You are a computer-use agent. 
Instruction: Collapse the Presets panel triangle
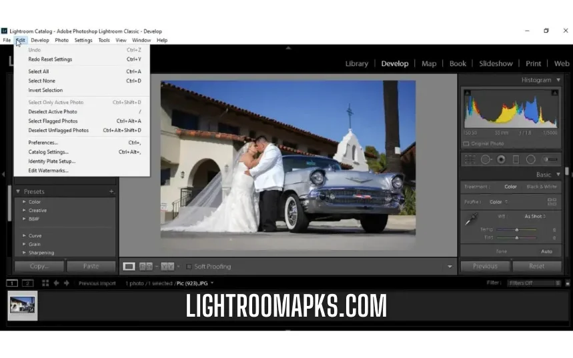coord(18,191)
